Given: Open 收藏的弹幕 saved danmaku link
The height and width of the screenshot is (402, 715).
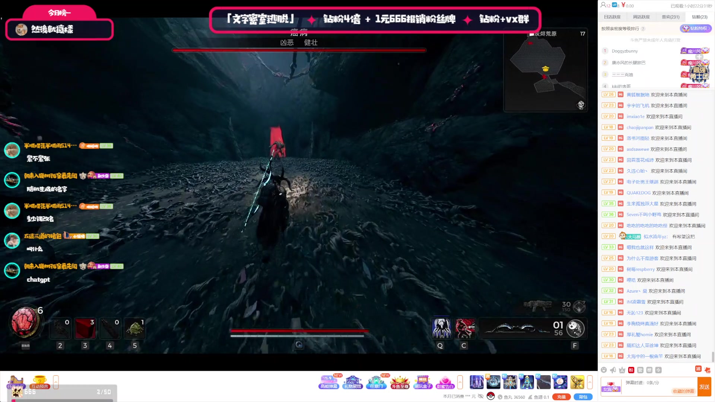Looking at the screenshot, I should tap(683, 391).
